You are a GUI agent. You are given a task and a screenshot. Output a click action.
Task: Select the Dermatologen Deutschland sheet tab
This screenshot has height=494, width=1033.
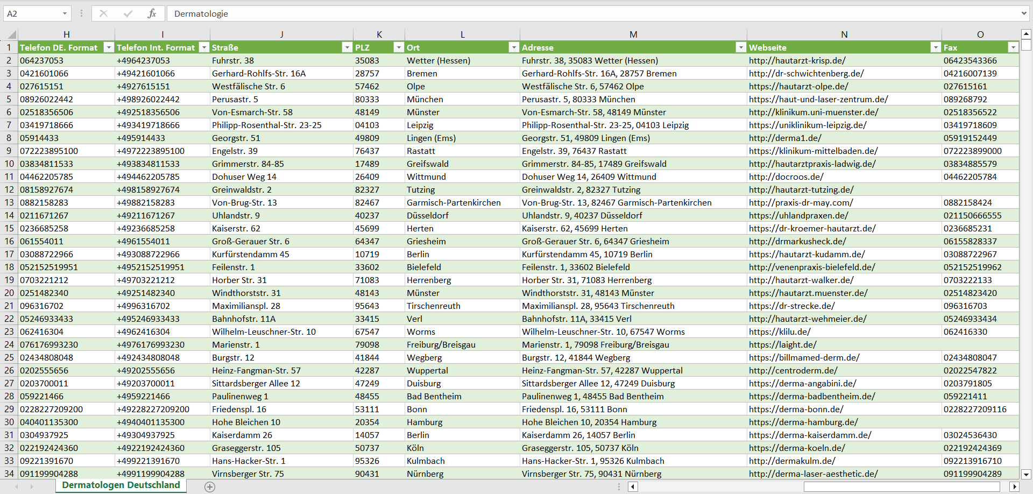coord(121,485)
